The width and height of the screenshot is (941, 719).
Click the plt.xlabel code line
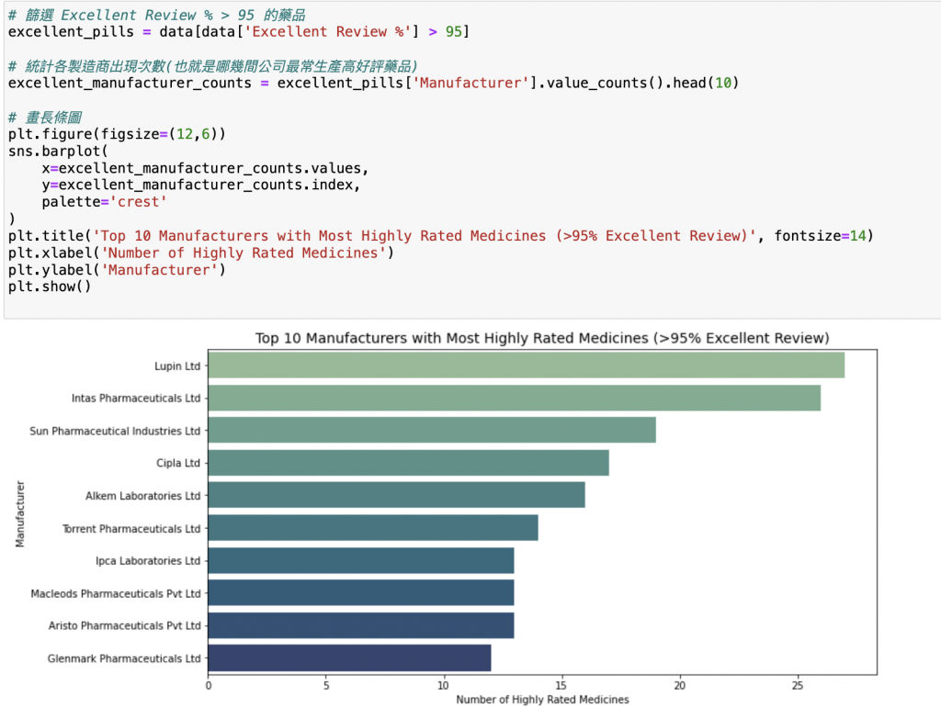(201, 253)
